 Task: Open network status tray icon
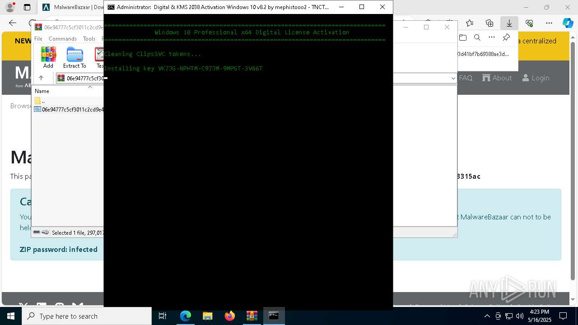[x=509, y=316]
